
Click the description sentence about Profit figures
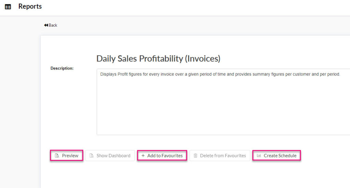[220, 74]
